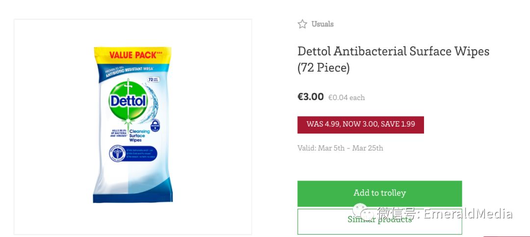
Task: Toggle the Usuals favourite label
Action: click(x=322, y=24)
